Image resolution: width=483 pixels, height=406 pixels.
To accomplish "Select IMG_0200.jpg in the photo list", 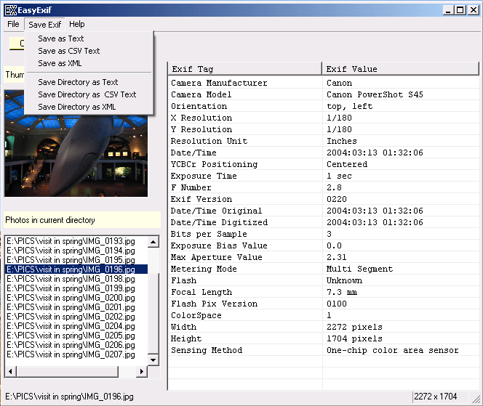I will click(x=76, y=298).
